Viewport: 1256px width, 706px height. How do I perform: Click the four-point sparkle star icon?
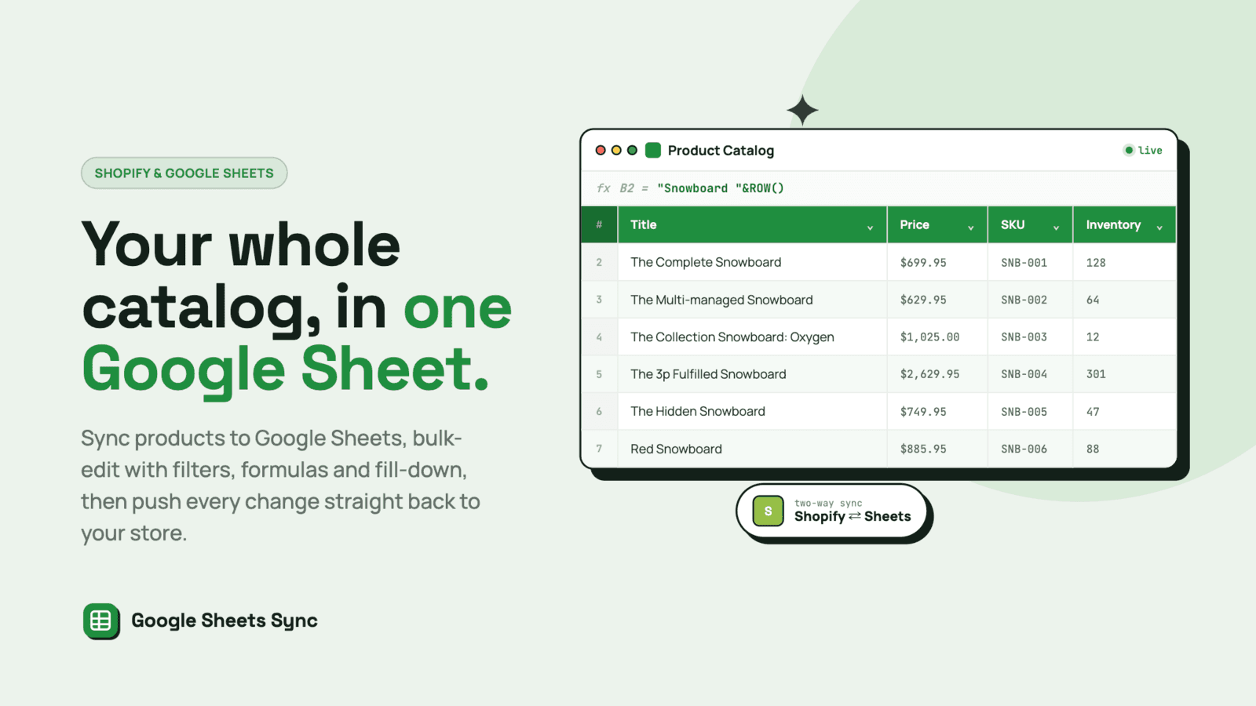pos(802,111)
